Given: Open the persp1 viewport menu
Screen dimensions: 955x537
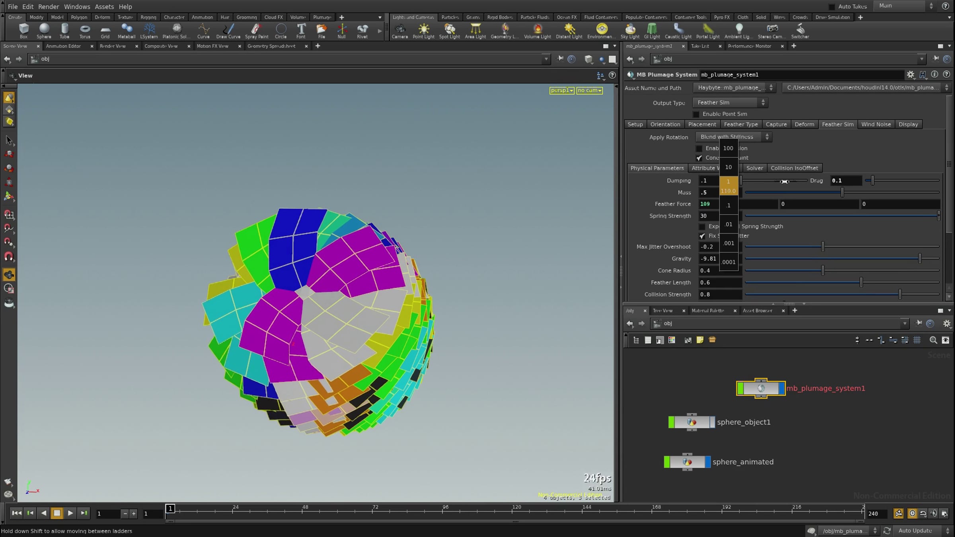Looking at the screenshot, I should click(x=562, y=90).
